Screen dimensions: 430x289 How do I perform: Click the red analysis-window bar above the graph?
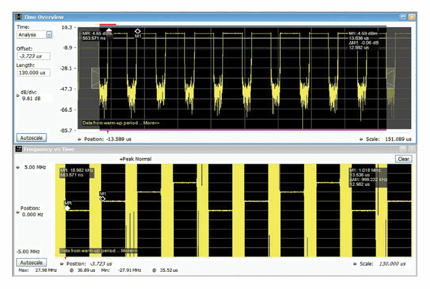pos(108,25)
